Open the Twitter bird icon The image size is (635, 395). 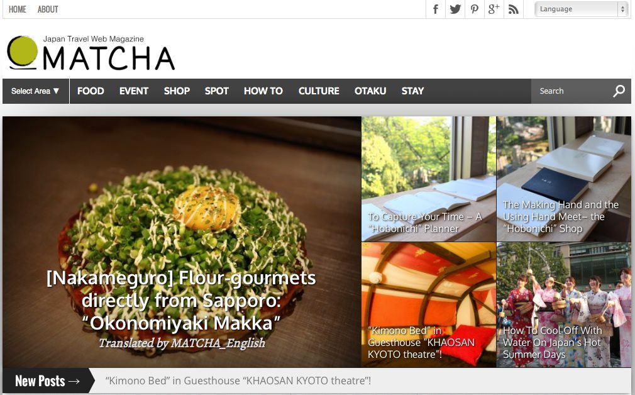click(x=455, y=9)
